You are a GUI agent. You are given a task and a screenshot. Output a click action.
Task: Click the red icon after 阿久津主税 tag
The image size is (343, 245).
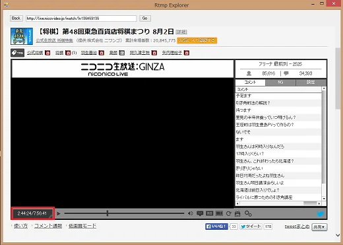point(154,53)
